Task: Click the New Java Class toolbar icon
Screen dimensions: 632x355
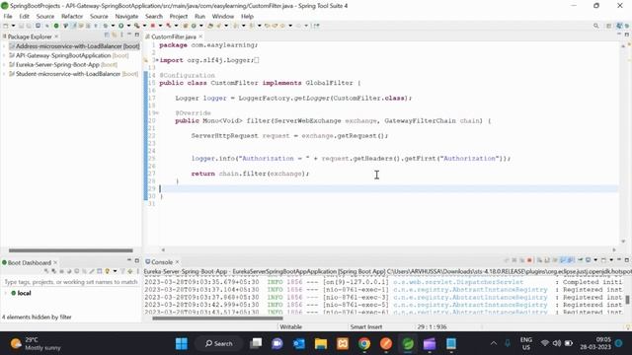Action: (194, 26)
